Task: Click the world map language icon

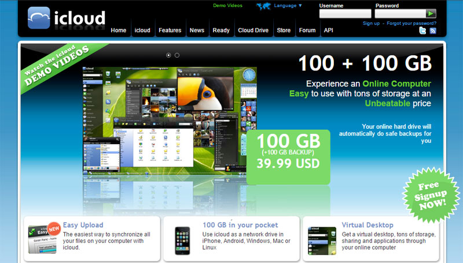Action: click(263, 6)
